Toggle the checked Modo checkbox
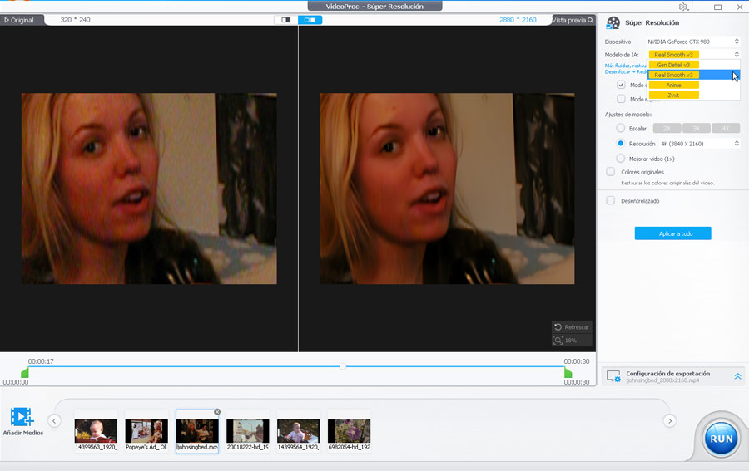 (x=621, y=85)
